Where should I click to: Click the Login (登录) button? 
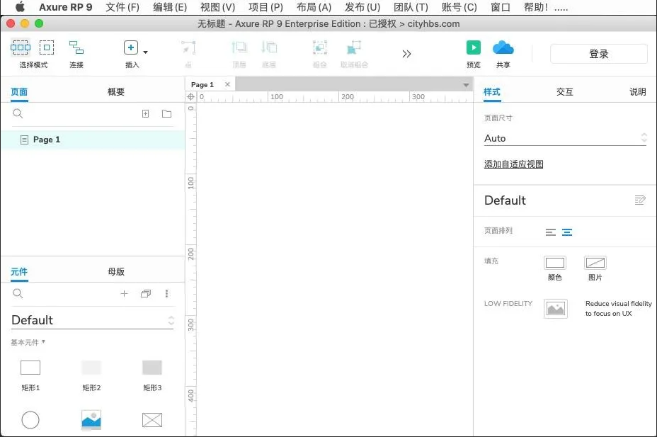(599, 54)
